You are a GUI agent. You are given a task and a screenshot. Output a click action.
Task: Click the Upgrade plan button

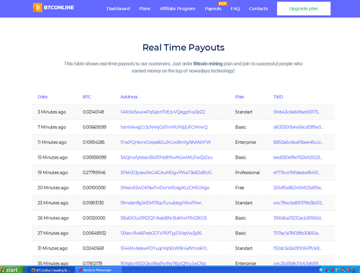coord(304,9)
